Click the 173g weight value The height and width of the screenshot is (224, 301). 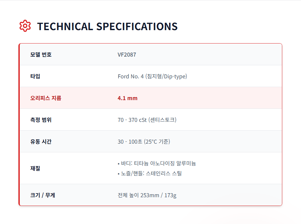click(170, 195)
